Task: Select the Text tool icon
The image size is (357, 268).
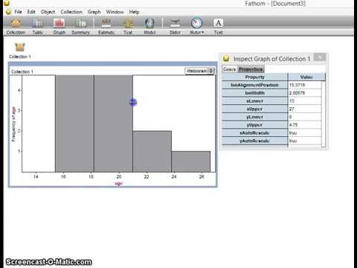Action: [218, 23]
